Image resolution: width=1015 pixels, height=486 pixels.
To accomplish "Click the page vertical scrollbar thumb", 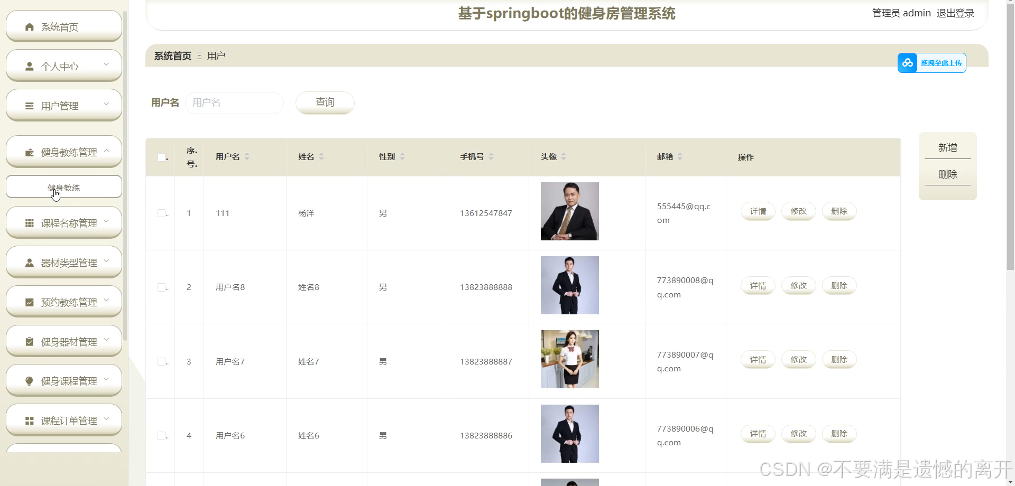I will point(1010,137).
